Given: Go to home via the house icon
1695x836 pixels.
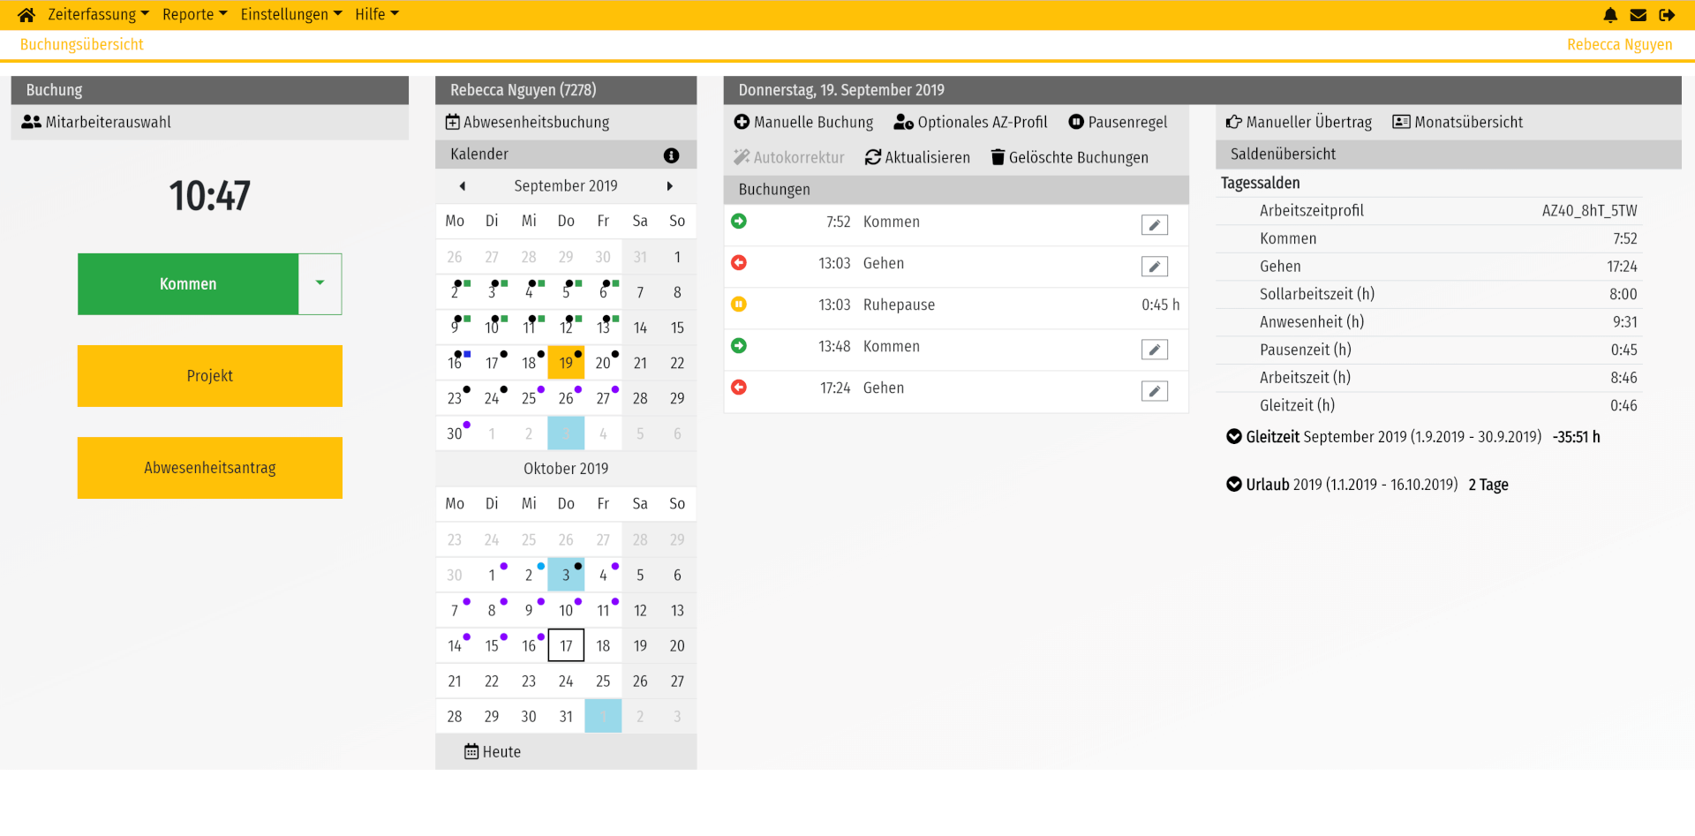Looking at the screenshot, I should [26, 14].
